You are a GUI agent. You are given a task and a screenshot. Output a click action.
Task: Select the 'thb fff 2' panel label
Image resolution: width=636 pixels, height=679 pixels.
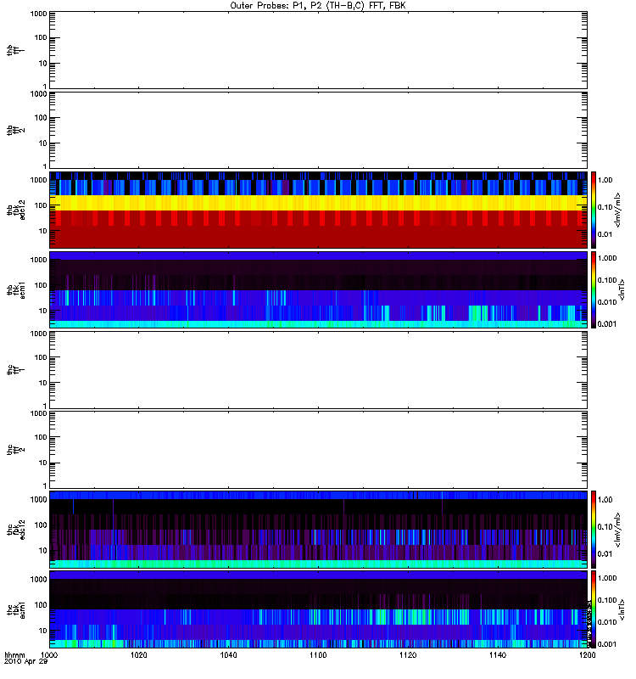pyautogui.click(x=15, y=131)
